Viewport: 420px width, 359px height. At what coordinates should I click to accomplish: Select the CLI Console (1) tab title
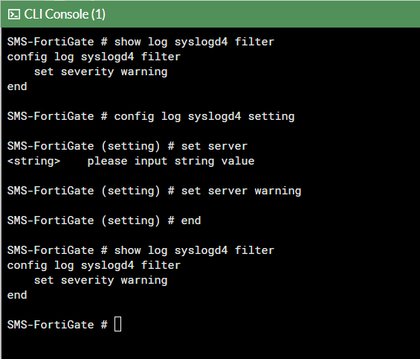pos(65,14)
